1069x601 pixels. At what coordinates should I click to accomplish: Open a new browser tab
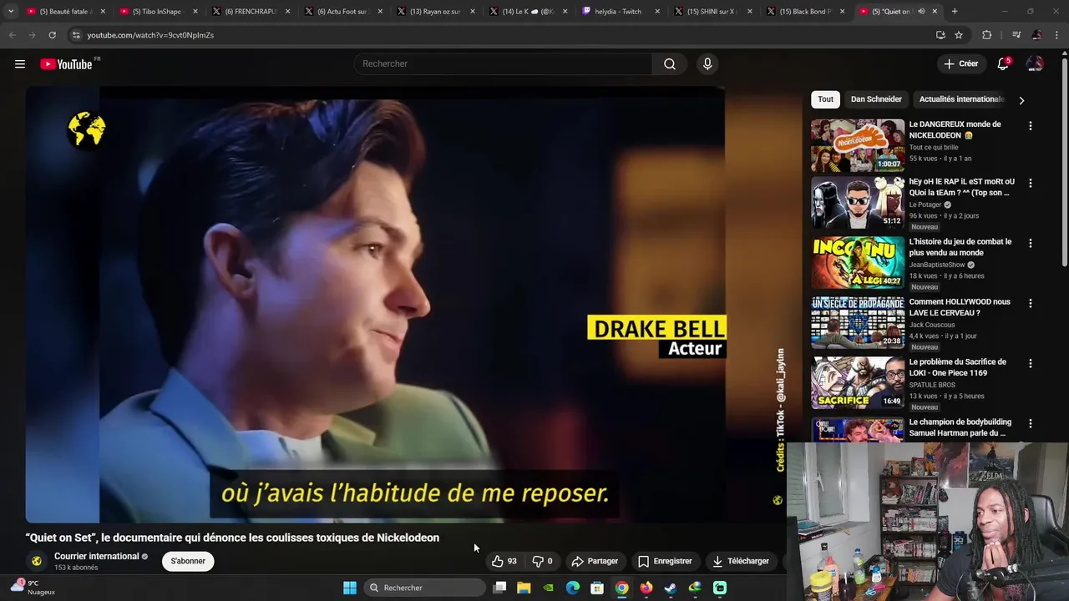pos(955,12)
